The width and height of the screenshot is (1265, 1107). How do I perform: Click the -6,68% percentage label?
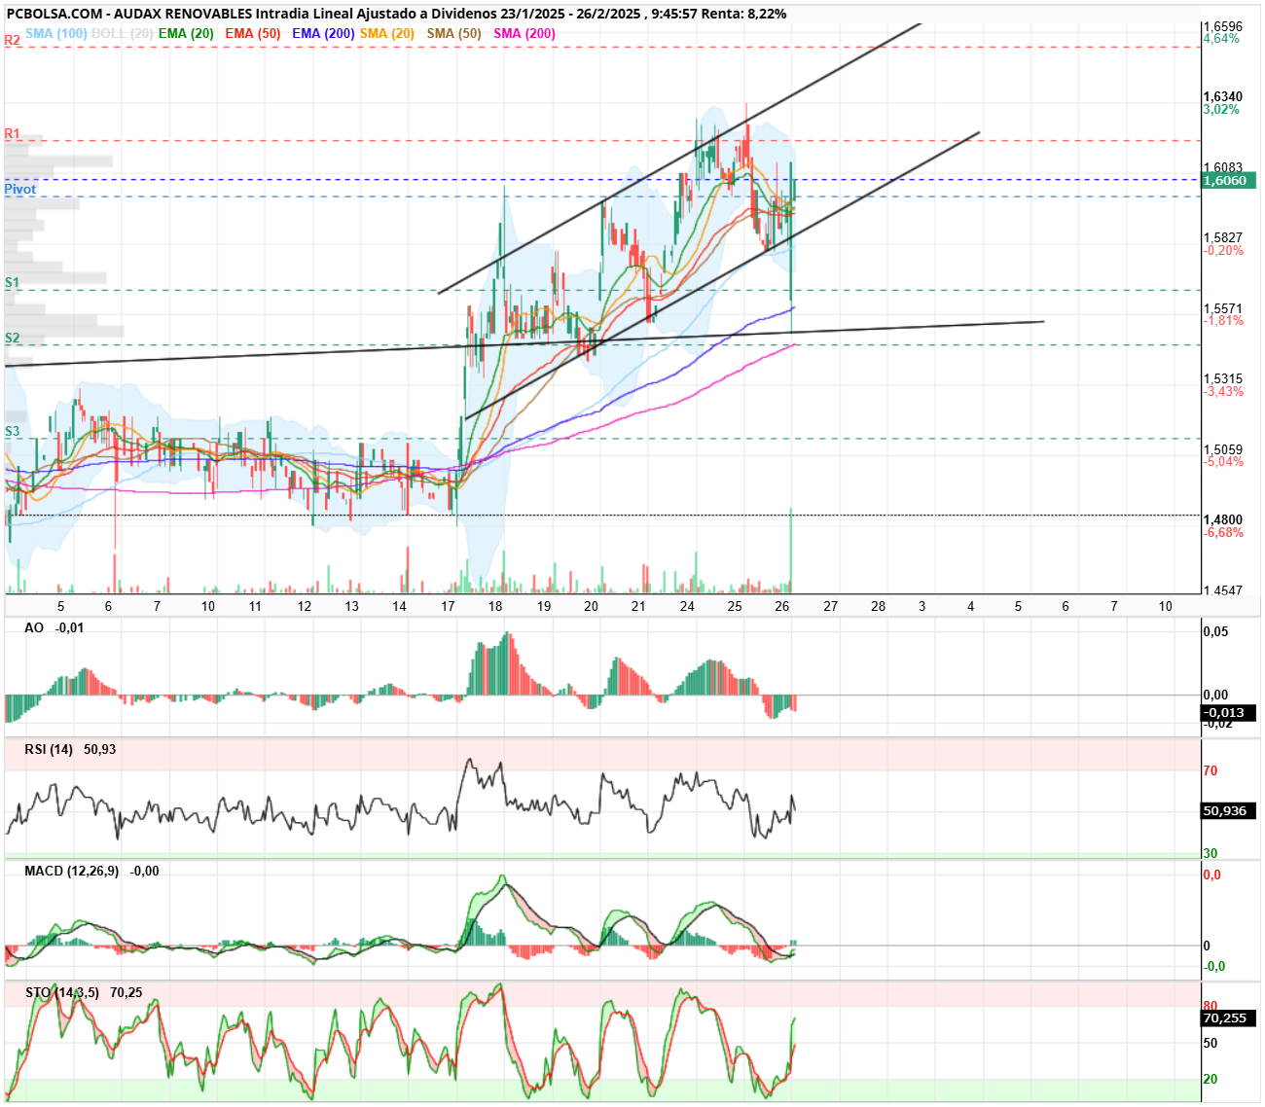1223,533
